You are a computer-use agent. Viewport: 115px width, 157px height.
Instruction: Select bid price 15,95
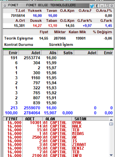tap(51, 78)
